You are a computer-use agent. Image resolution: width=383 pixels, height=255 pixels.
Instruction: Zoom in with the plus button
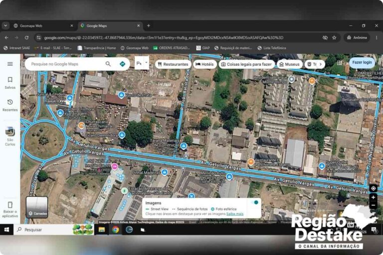pos(373,197)
